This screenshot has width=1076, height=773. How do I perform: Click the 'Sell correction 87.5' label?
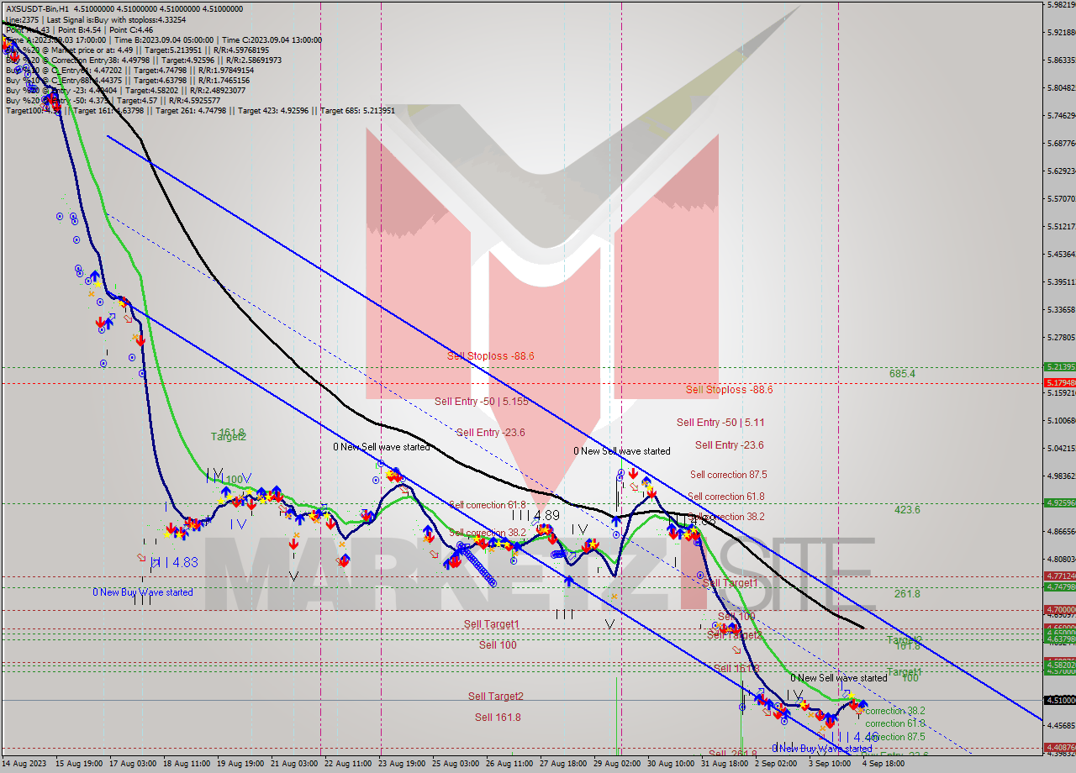click(728, 475)
